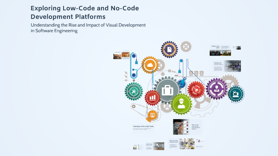Click subtitle "Understanding the Rise and Impact of Visual Development"

88,25
